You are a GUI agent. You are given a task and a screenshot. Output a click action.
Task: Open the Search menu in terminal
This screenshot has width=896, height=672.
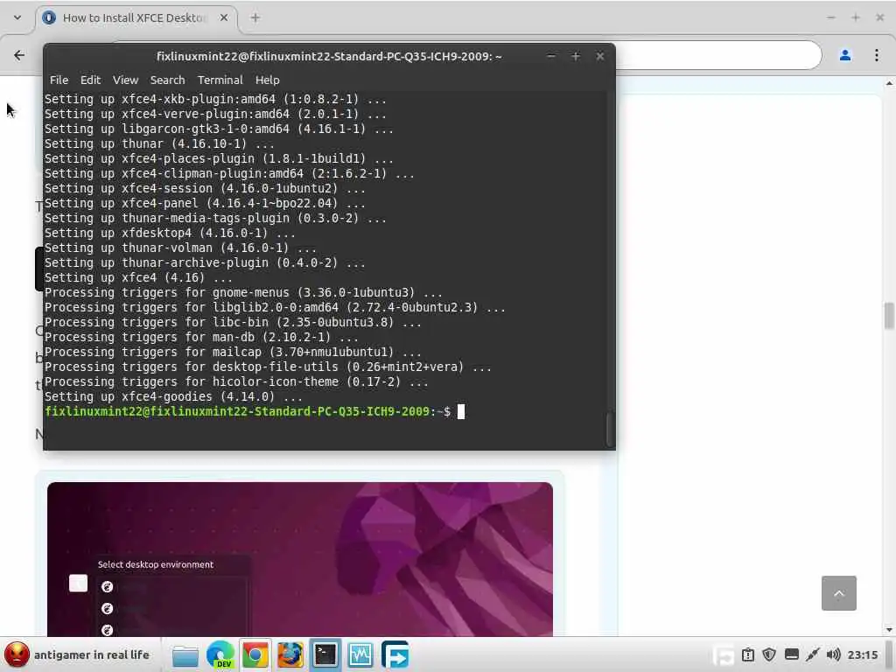[167, 80]
